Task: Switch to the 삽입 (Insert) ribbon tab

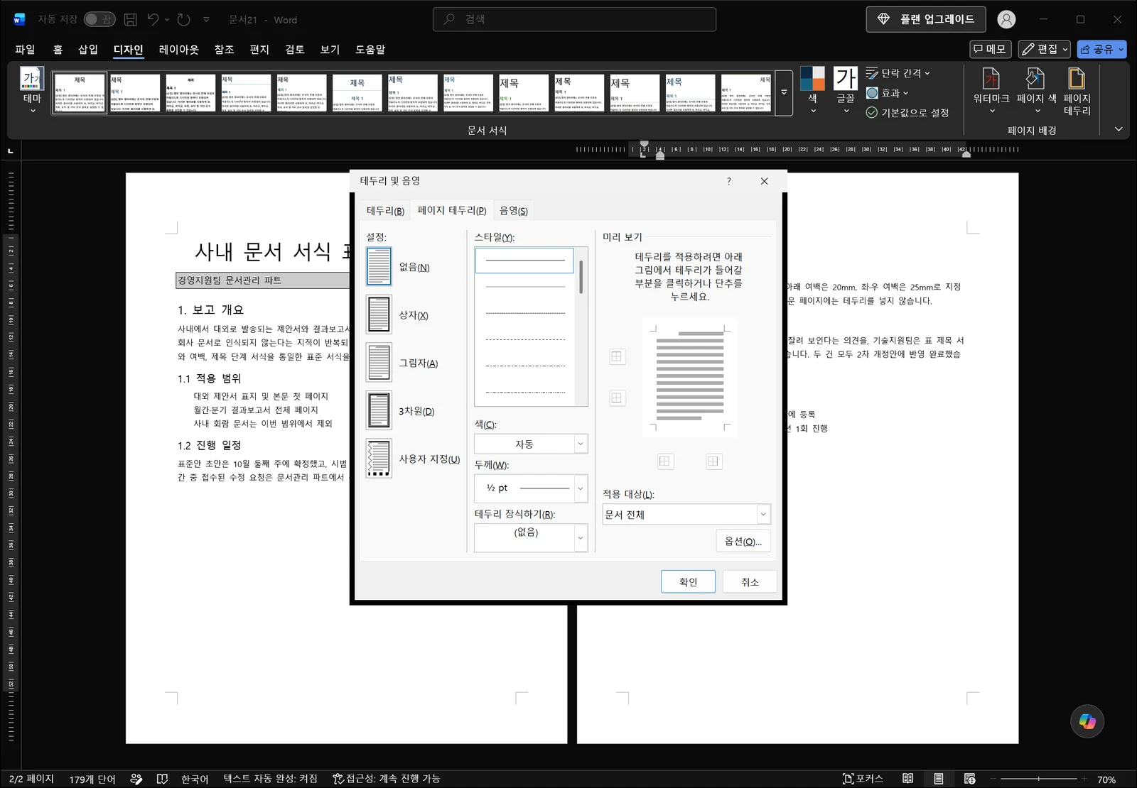Action: 88,50
